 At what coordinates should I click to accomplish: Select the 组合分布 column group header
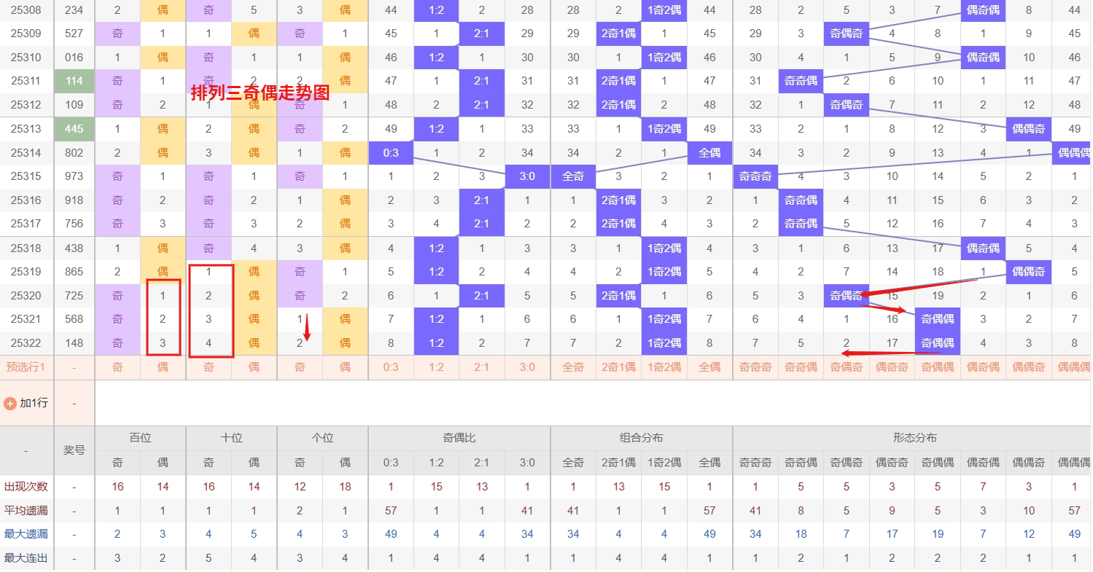click(642, 438)
